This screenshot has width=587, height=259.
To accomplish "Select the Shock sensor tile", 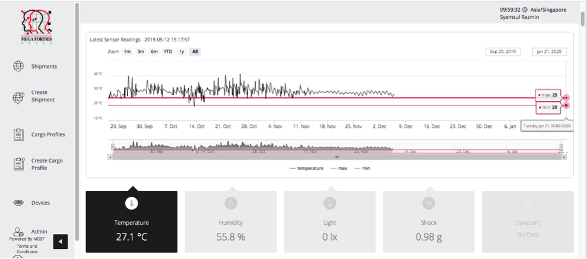I will coord(429,222).
